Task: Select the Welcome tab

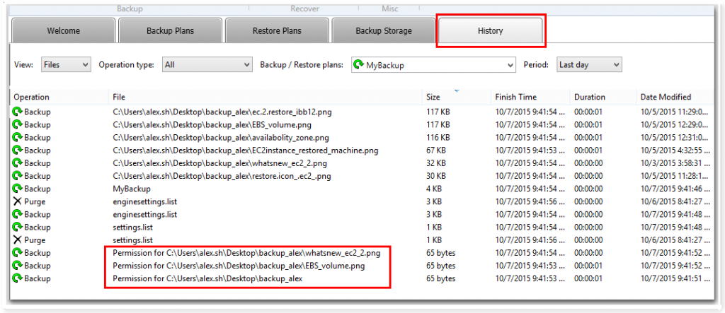Action: click(x=63, y=31)
